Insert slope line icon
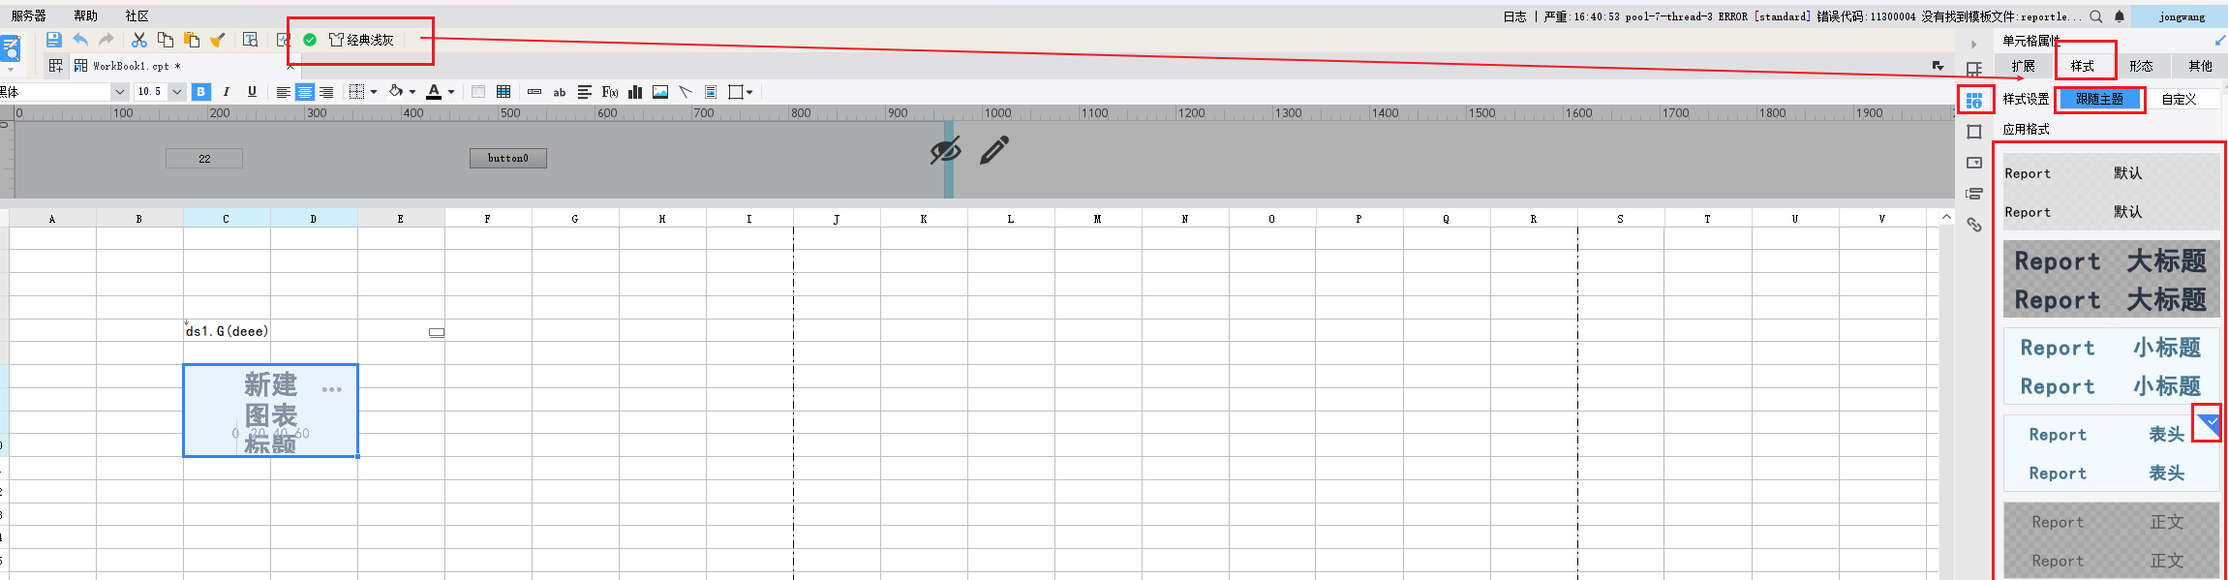This screenshot has height=580, width=2228. pos(686,92)
